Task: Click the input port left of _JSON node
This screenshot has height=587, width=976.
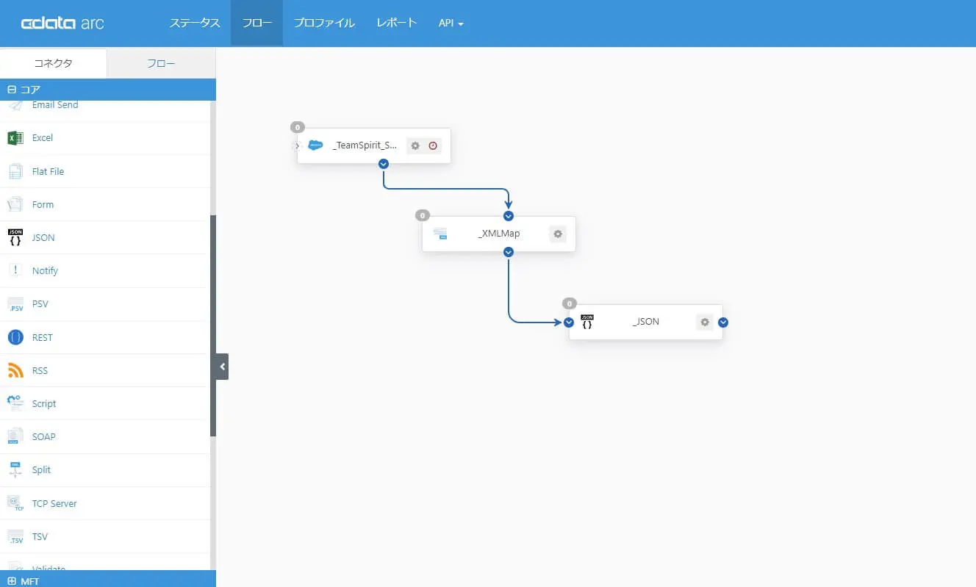Action: point(569,322)
